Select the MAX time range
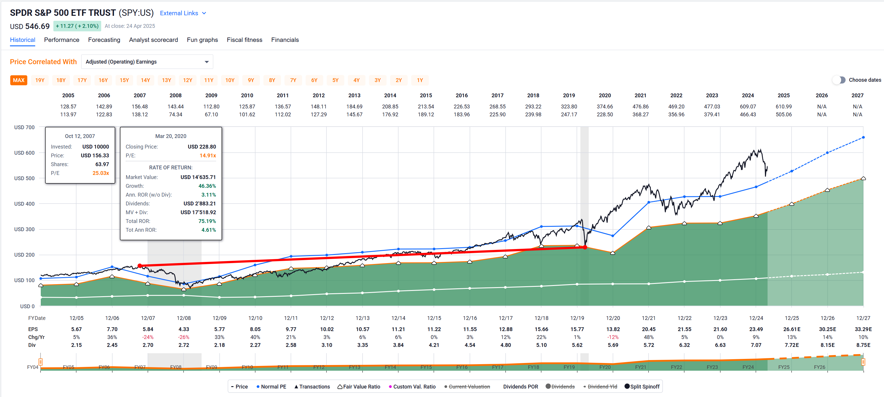Image resolution: width=884 pixels, height=397 pixels. click(19, 80)
